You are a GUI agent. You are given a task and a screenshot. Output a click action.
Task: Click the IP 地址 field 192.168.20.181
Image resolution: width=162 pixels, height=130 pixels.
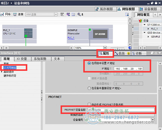click(x=128, y=69)
